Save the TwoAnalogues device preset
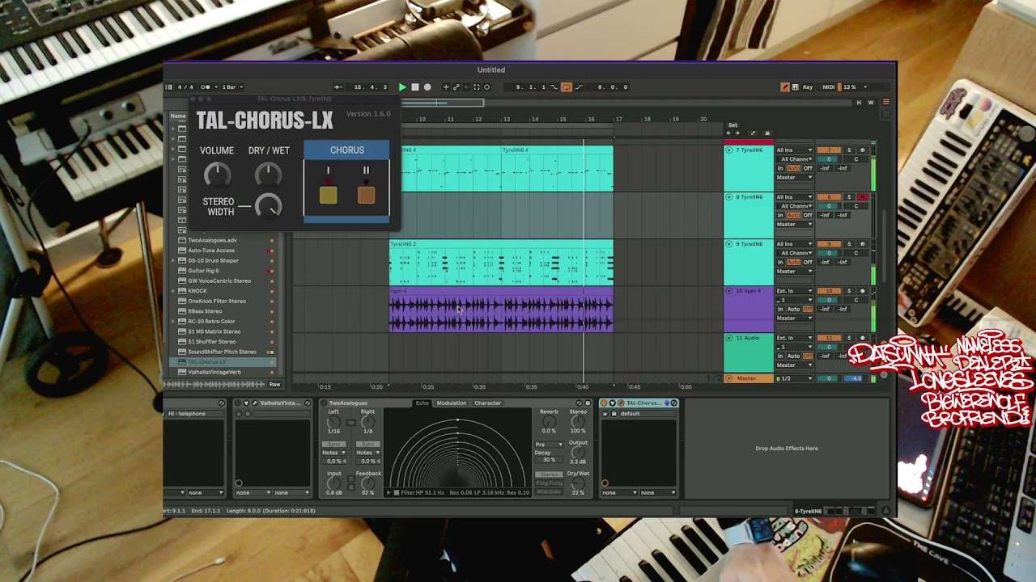Viewport: 1036px width, 582px height. tap(588, 403)
